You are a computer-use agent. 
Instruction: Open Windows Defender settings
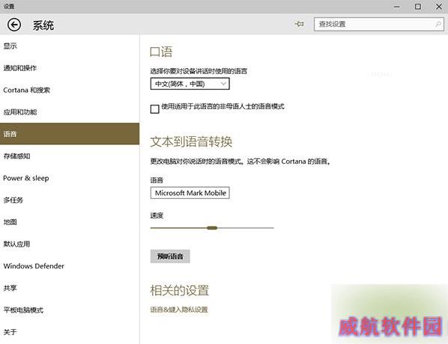(70, 265)
